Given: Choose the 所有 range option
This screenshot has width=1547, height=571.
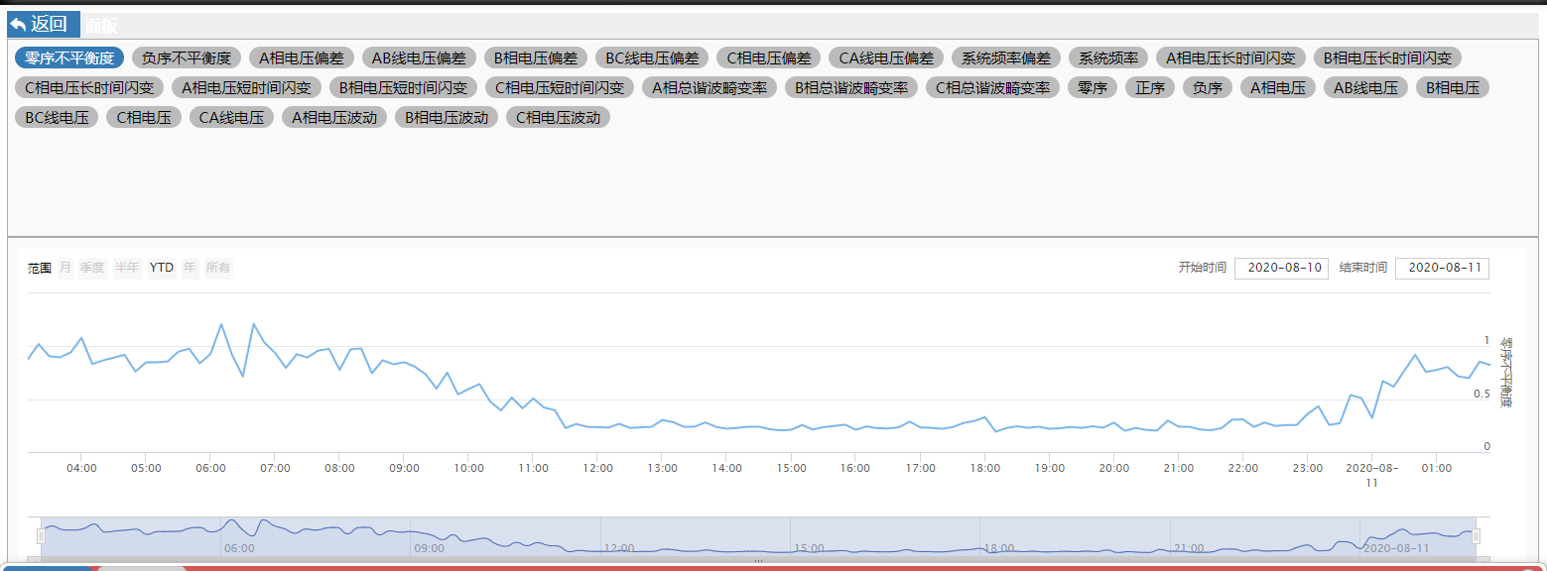Looking at the screenshot, I should coord(218,268).
